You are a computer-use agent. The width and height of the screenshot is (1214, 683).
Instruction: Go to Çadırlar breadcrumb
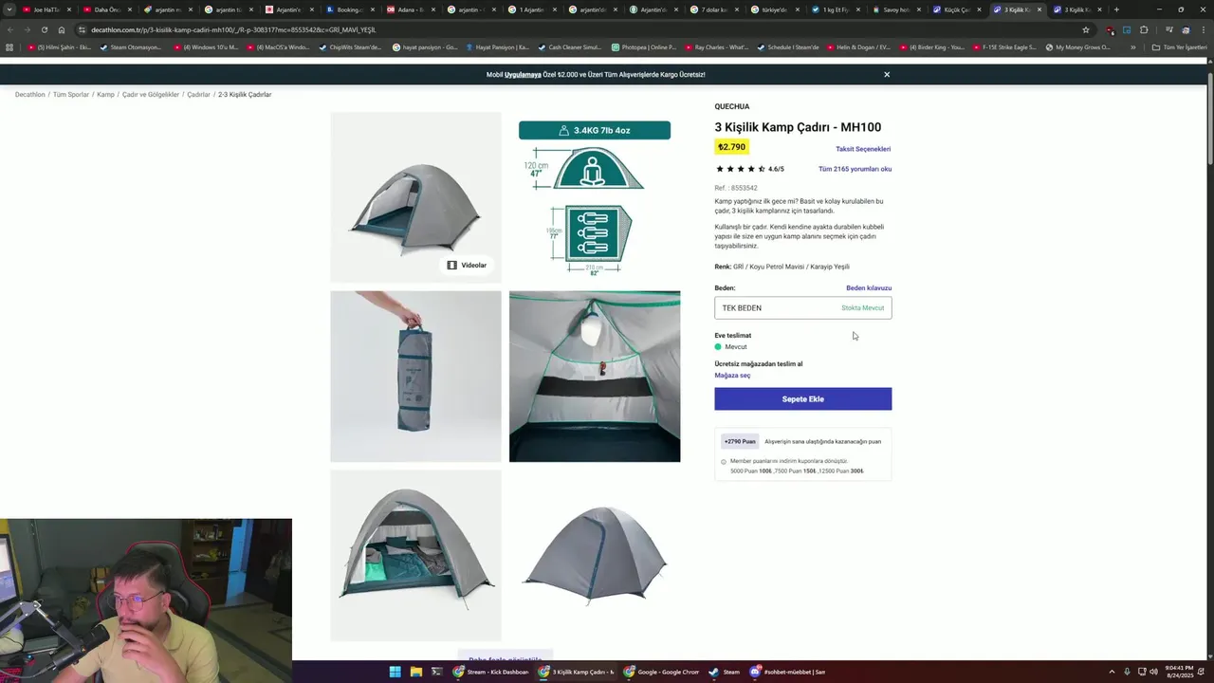point(198,95)
